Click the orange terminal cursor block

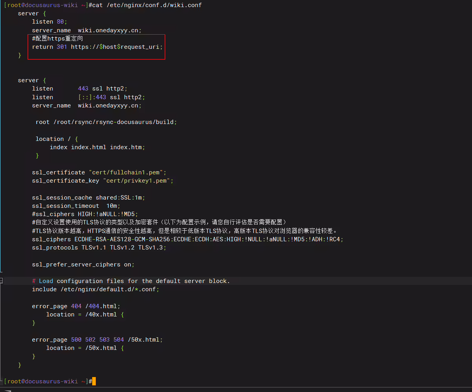click(94, 381)
